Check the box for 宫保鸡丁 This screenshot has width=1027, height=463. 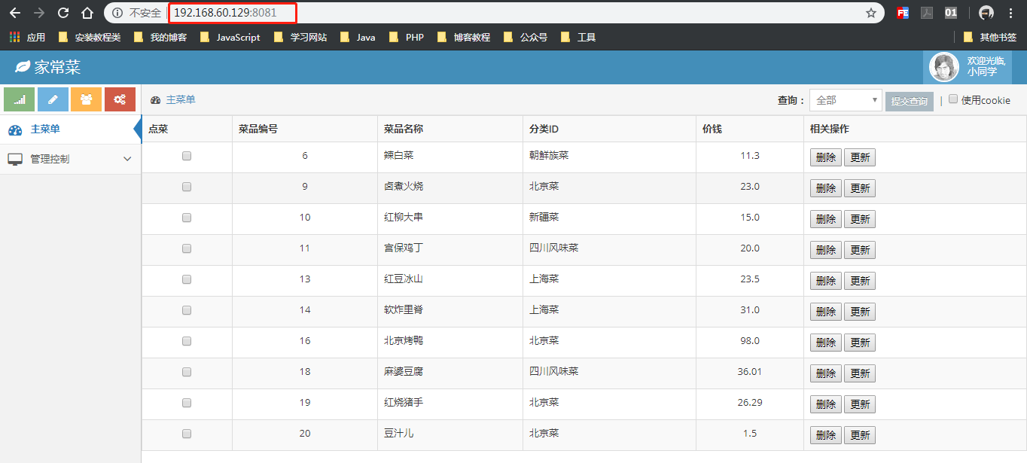click(x=187, y=248)
